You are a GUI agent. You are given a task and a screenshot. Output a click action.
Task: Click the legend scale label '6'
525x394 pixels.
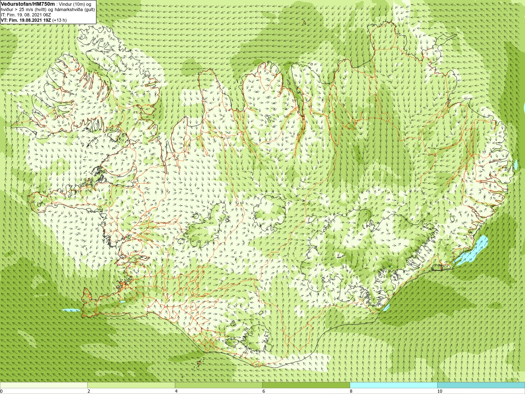pos(264,391)
